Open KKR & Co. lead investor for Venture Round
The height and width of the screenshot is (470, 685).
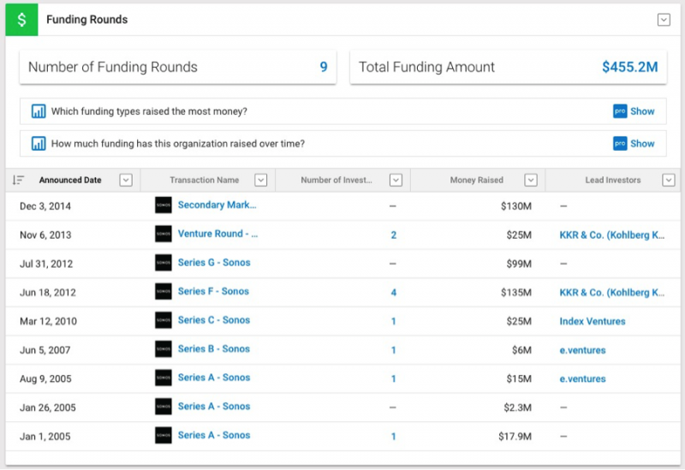[612, 235]
